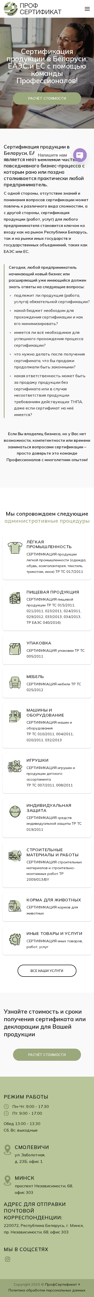Image resolution: width=94 pixels, height=1297 pixels.
Task: Click the toys teddy bear icon
Action: coord(15,766)
